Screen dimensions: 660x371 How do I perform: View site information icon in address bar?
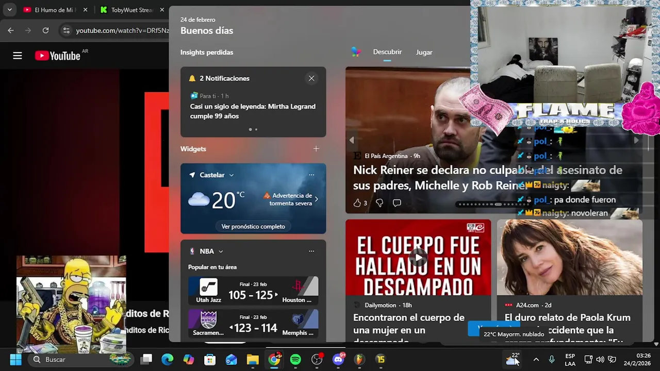click(66, 30)
